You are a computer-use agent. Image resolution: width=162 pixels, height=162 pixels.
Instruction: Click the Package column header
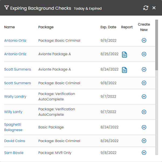[x=46, y=27]
